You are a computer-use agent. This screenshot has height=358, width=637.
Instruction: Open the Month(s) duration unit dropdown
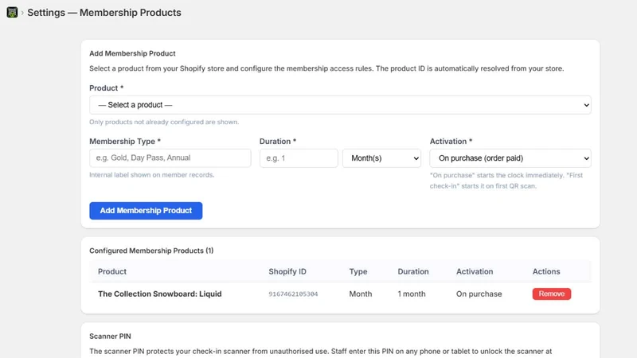click(x=381, y=158)
